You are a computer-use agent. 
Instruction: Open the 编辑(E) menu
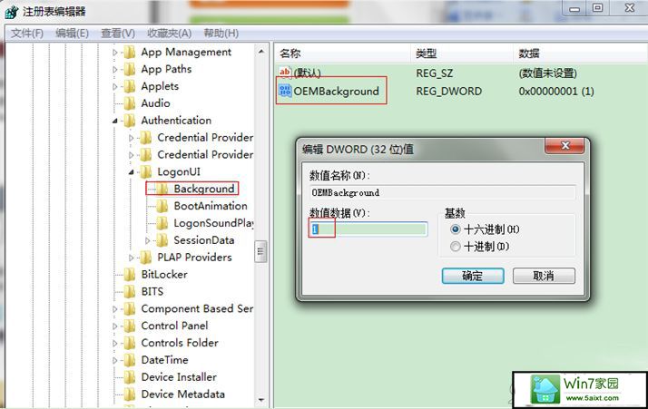pos(72,33)
